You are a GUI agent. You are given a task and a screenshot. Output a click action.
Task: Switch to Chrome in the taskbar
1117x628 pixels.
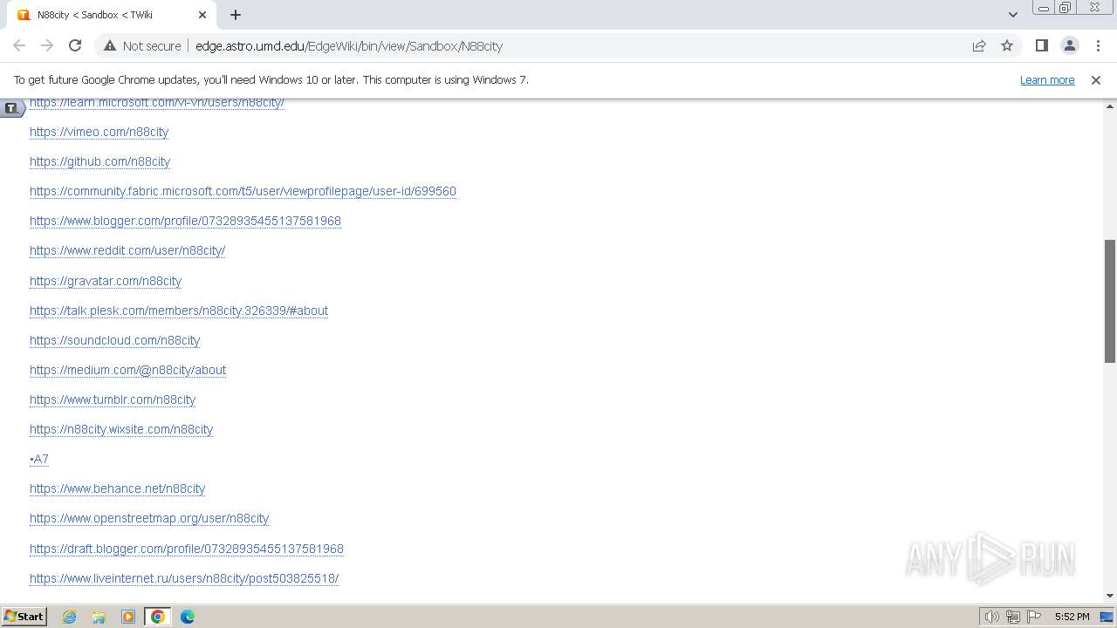158,617
